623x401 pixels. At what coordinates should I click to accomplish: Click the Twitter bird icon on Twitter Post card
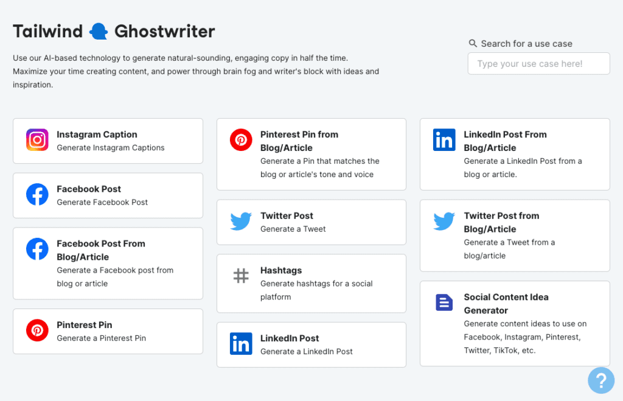click(x=241, y=222)
